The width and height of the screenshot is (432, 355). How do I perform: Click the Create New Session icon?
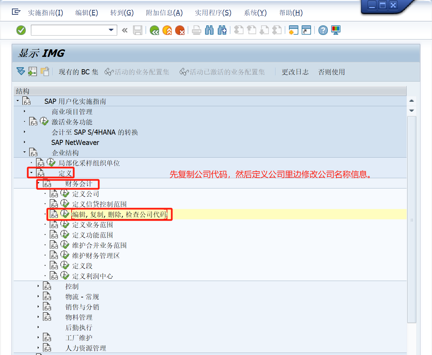click(x=293, y=30)
